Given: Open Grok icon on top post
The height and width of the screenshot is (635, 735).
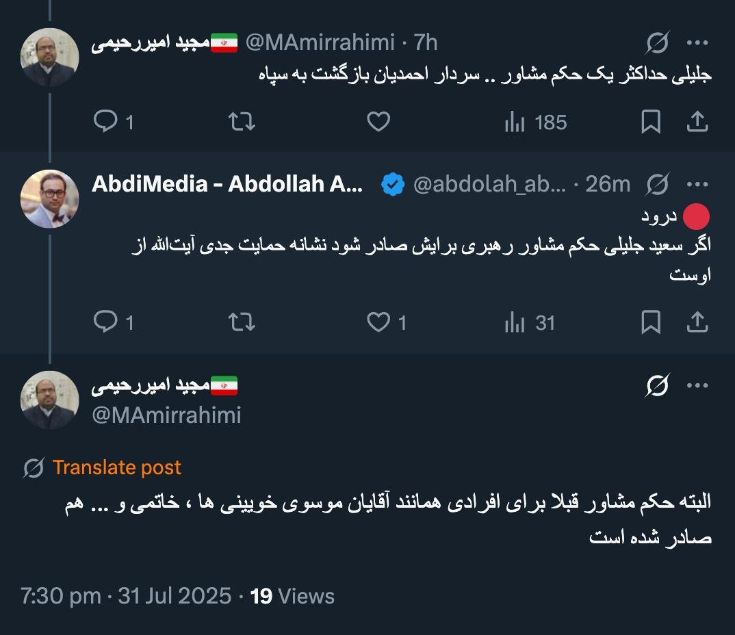Looking at the screenshot, I should 657,43.
